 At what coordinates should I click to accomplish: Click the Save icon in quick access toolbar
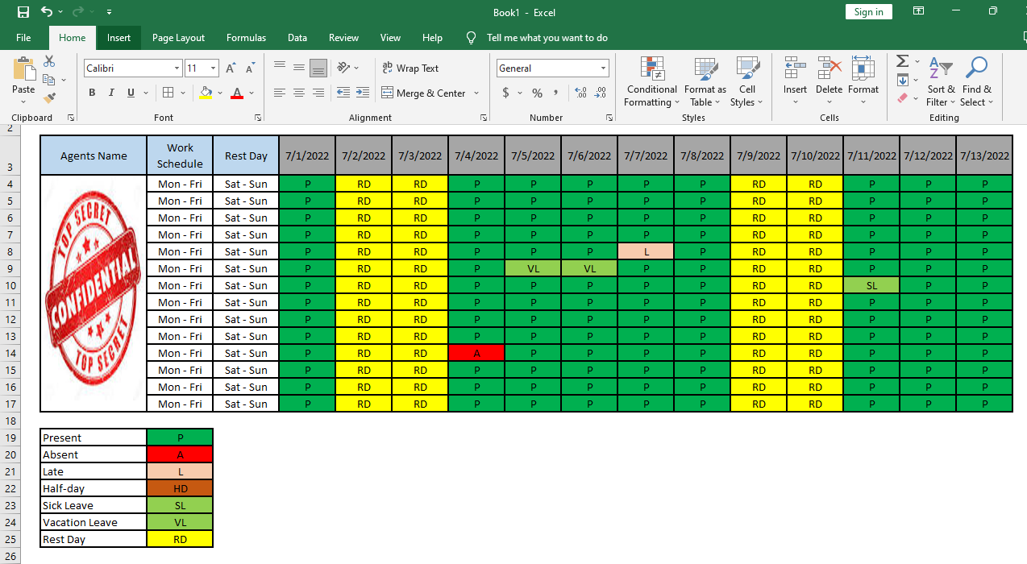tap(23, 12)
